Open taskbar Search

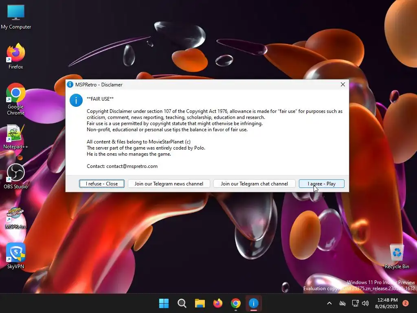click(x=182, y=303)
